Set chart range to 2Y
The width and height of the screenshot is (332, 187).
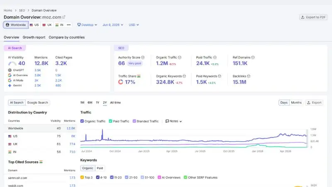(x=105, y=102)
